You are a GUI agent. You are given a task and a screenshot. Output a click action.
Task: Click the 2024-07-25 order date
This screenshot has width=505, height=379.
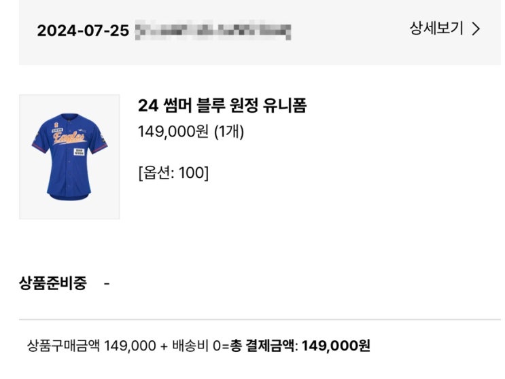point(83,31)
